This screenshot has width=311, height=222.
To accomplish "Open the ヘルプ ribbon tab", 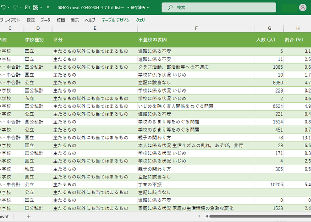I will click(x=90, y=20).
